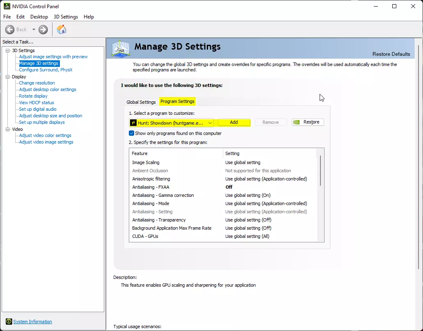Toggle Show only programs found checkbox
This screenshot has height=331, width=423.
[x=131, y=133]
